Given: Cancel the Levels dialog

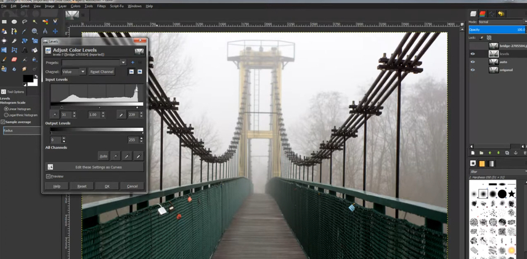Looking at the screenshot, I should [132, 186].
